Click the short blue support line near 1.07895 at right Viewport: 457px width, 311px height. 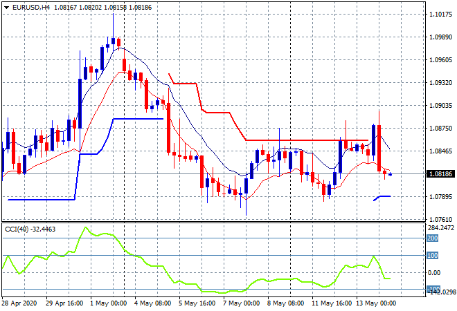(382, 198)
